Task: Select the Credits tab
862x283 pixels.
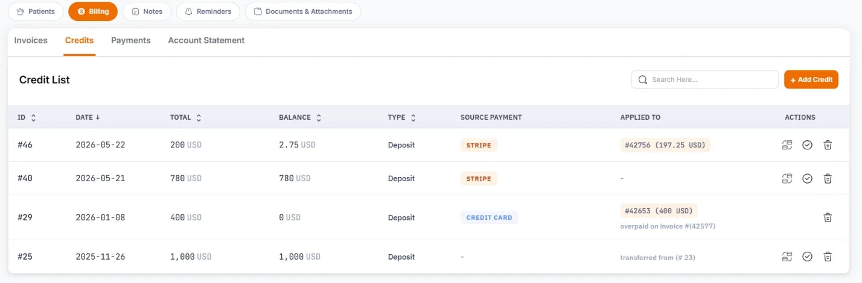Action: [x=79, y=40]
